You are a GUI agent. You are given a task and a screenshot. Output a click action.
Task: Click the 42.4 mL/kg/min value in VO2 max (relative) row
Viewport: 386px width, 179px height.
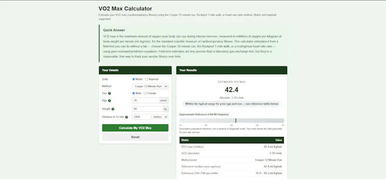[x=273, y=147]
